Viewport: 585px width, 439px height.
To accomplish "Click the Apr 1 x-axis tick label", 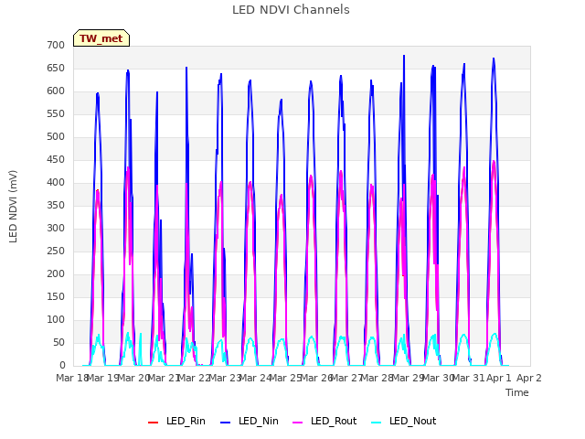I will click(499, 378).
